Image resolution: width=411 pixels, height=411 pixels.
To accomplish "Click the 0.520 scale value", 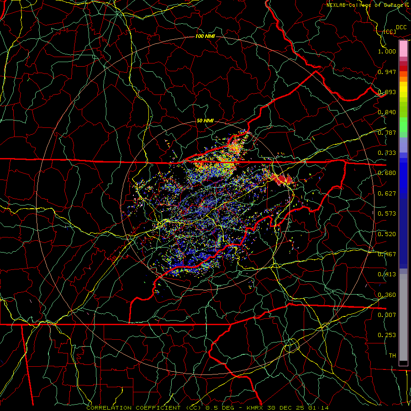I will 387,234.
